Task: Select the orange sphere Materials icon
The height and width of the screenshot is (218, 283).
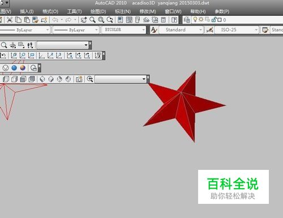Action: coord(23,68)
